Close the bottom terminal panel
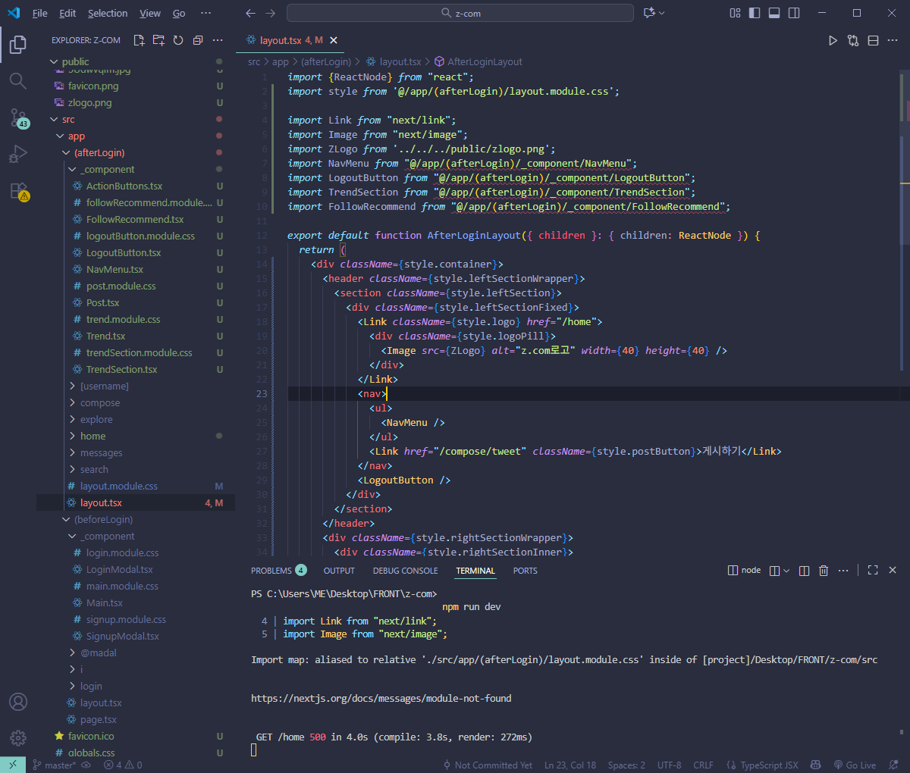This screenshot has height=773, width=910. 893,570
